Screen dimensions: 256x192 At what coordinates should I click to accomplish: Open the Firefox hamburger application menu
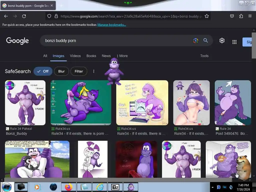click(x=250, y=16)
